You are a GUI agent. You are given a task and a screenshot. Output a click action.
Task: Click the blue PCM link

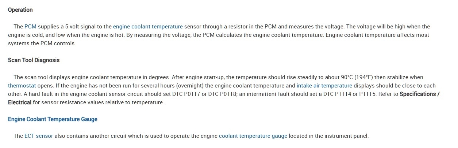(x=30, y=27)
